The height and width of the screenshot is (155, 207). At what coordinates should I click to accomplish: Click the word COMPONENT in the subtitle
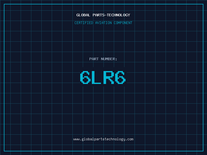123,23
